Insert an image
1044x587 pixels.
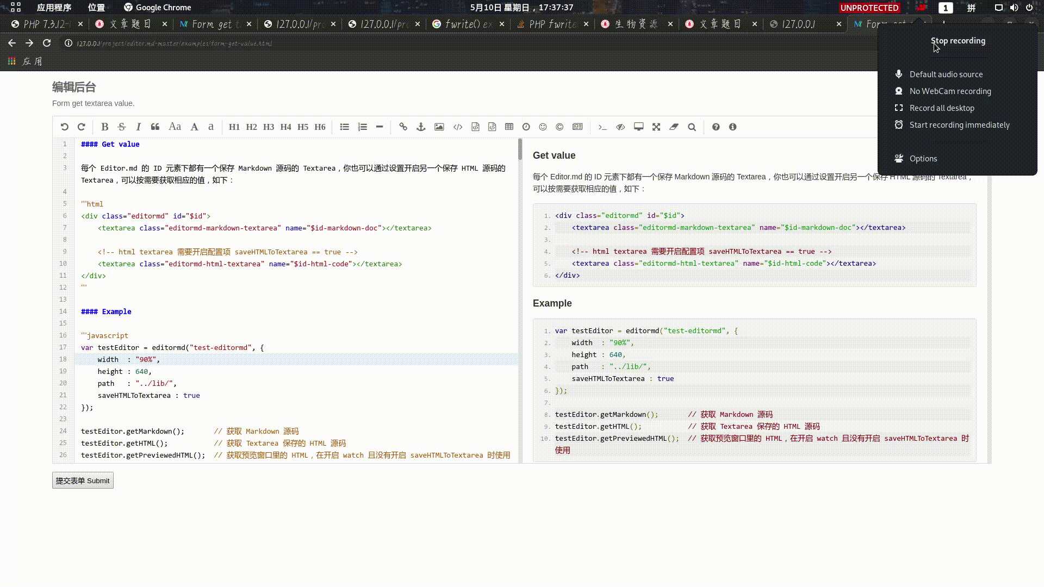pos(439,127)
